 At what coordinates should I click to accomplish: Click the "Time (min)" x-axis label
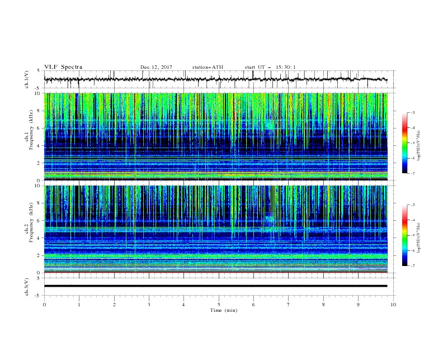(224, 310)
